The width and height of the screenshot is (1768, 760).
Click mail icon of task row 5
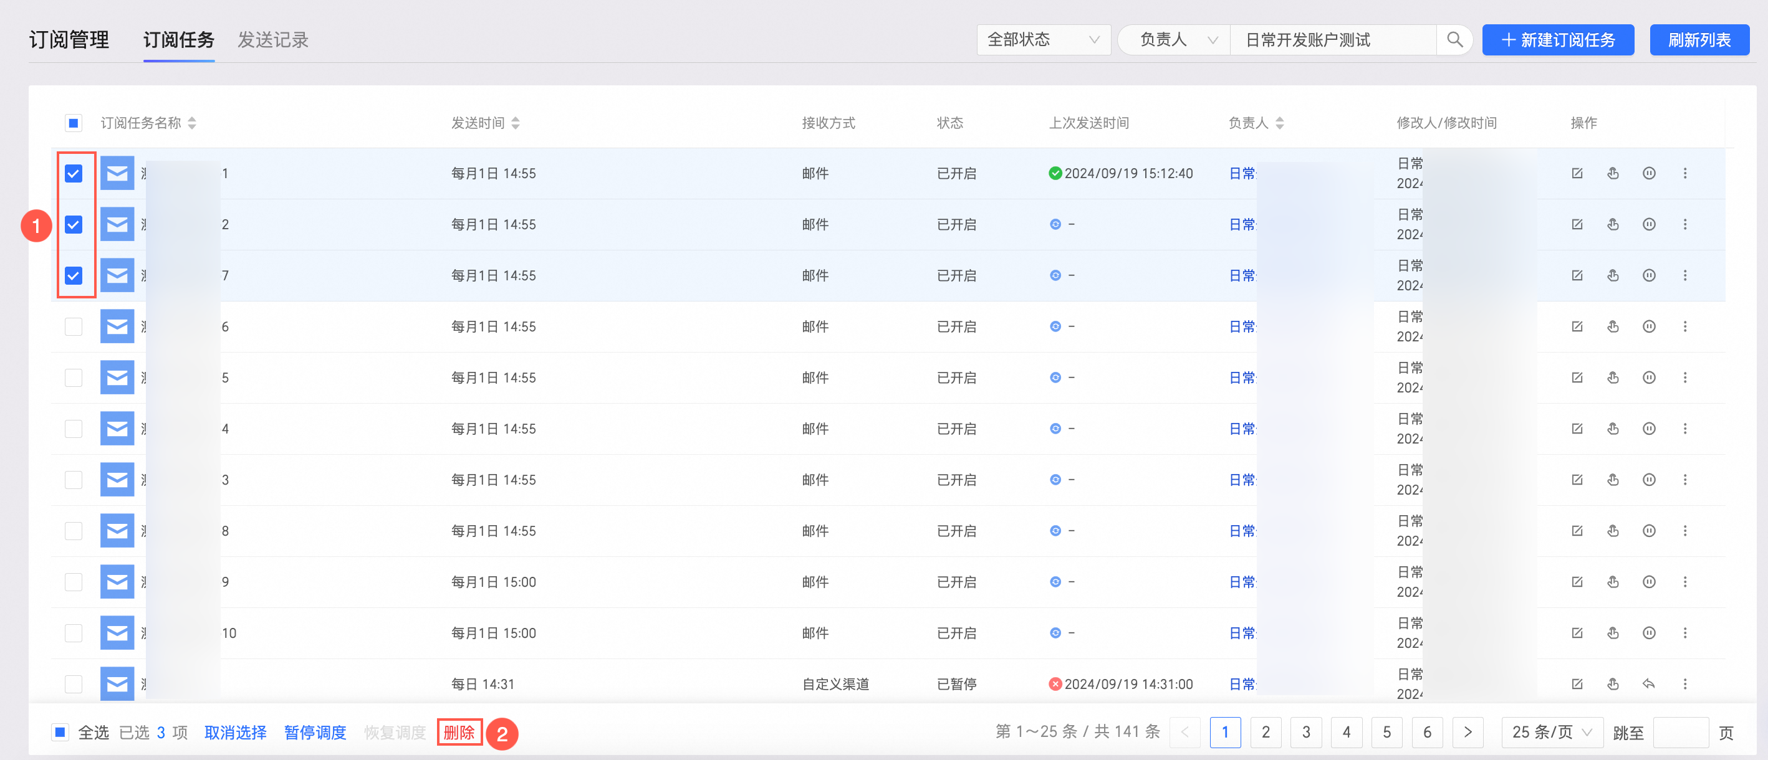(117, 378)
